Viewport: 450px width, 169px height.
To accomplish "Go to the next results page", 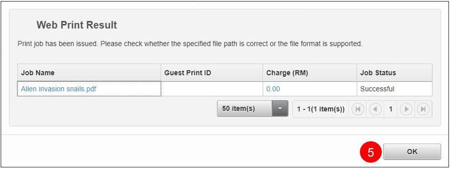I will [406, 109].
